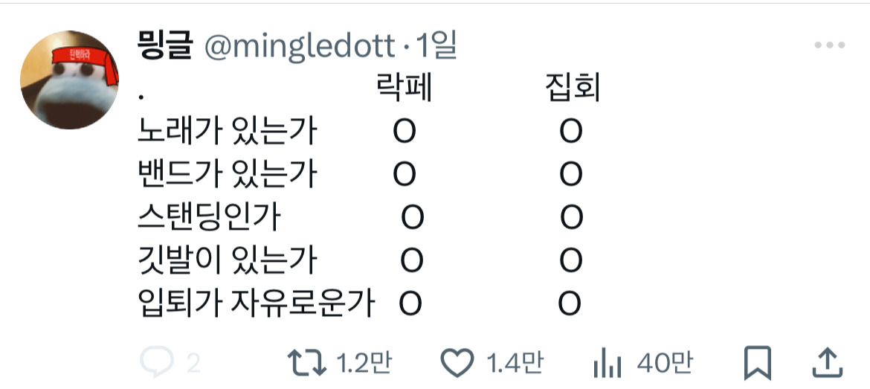870x389 pixels.
Task: Click the 1.4만 likes count
Action: click(x=515, y=363)
